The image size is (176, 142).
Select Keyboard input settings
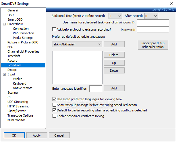coord(20,83)
